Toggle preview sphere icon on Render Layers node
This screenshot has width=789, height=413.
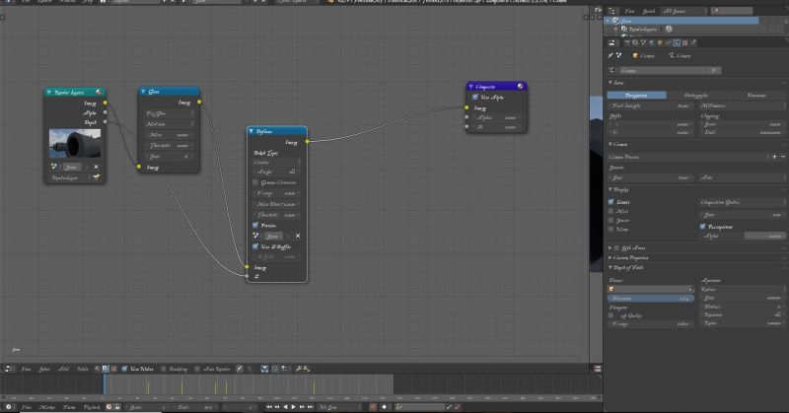(99, 92)
